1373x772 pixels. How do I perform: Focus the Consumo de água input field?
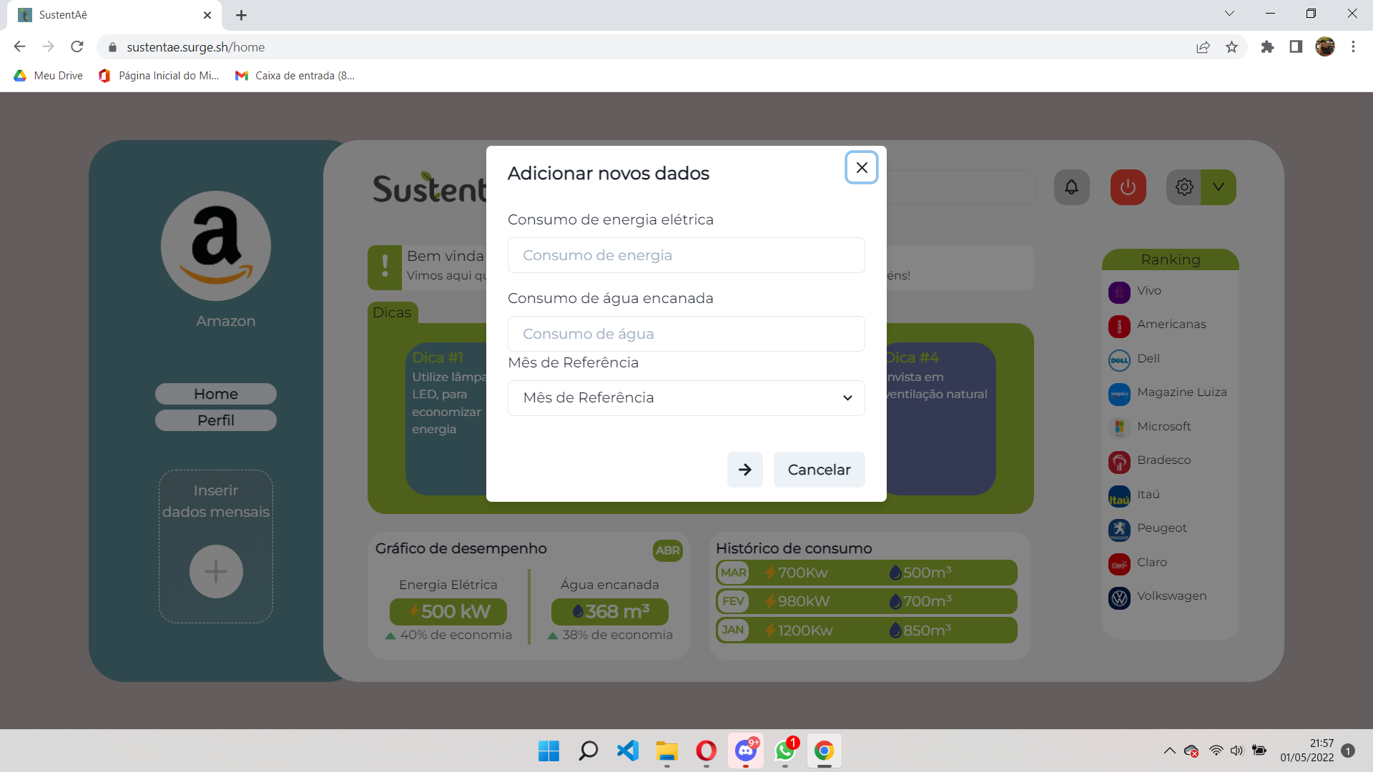click(x=686, y=334)
